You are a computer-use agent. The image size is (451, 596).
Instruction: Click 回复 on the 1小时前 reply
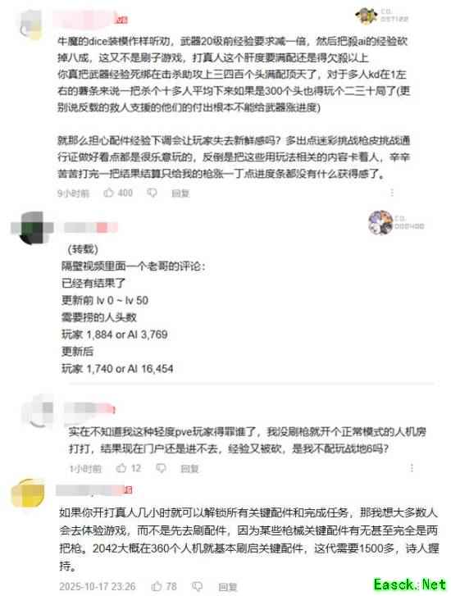pos(189,468)
